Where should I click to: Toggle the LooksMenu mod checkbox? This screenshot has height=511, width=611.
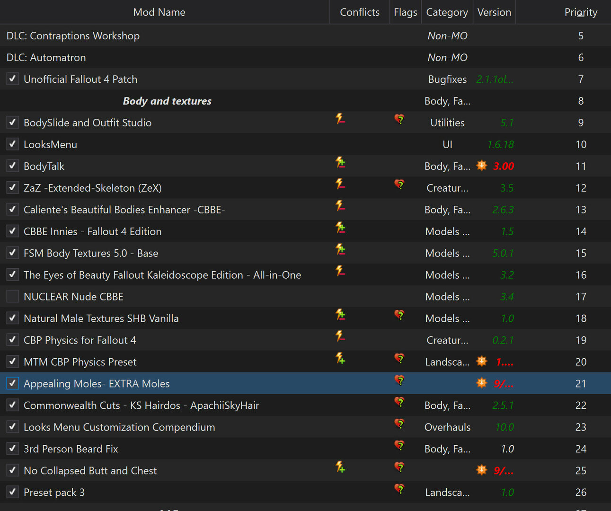[13, 144]
